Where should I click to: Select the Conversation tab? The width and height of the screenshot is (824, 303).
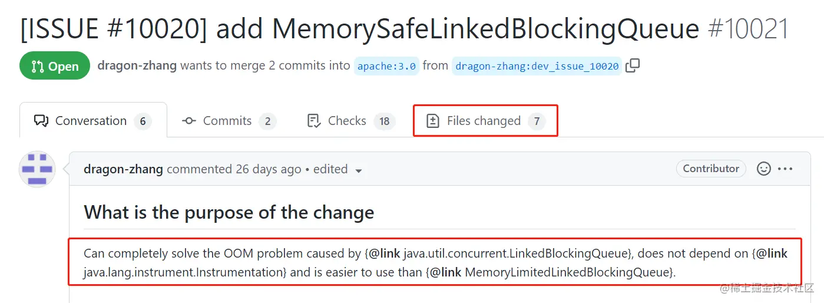[x=93, y=121]
